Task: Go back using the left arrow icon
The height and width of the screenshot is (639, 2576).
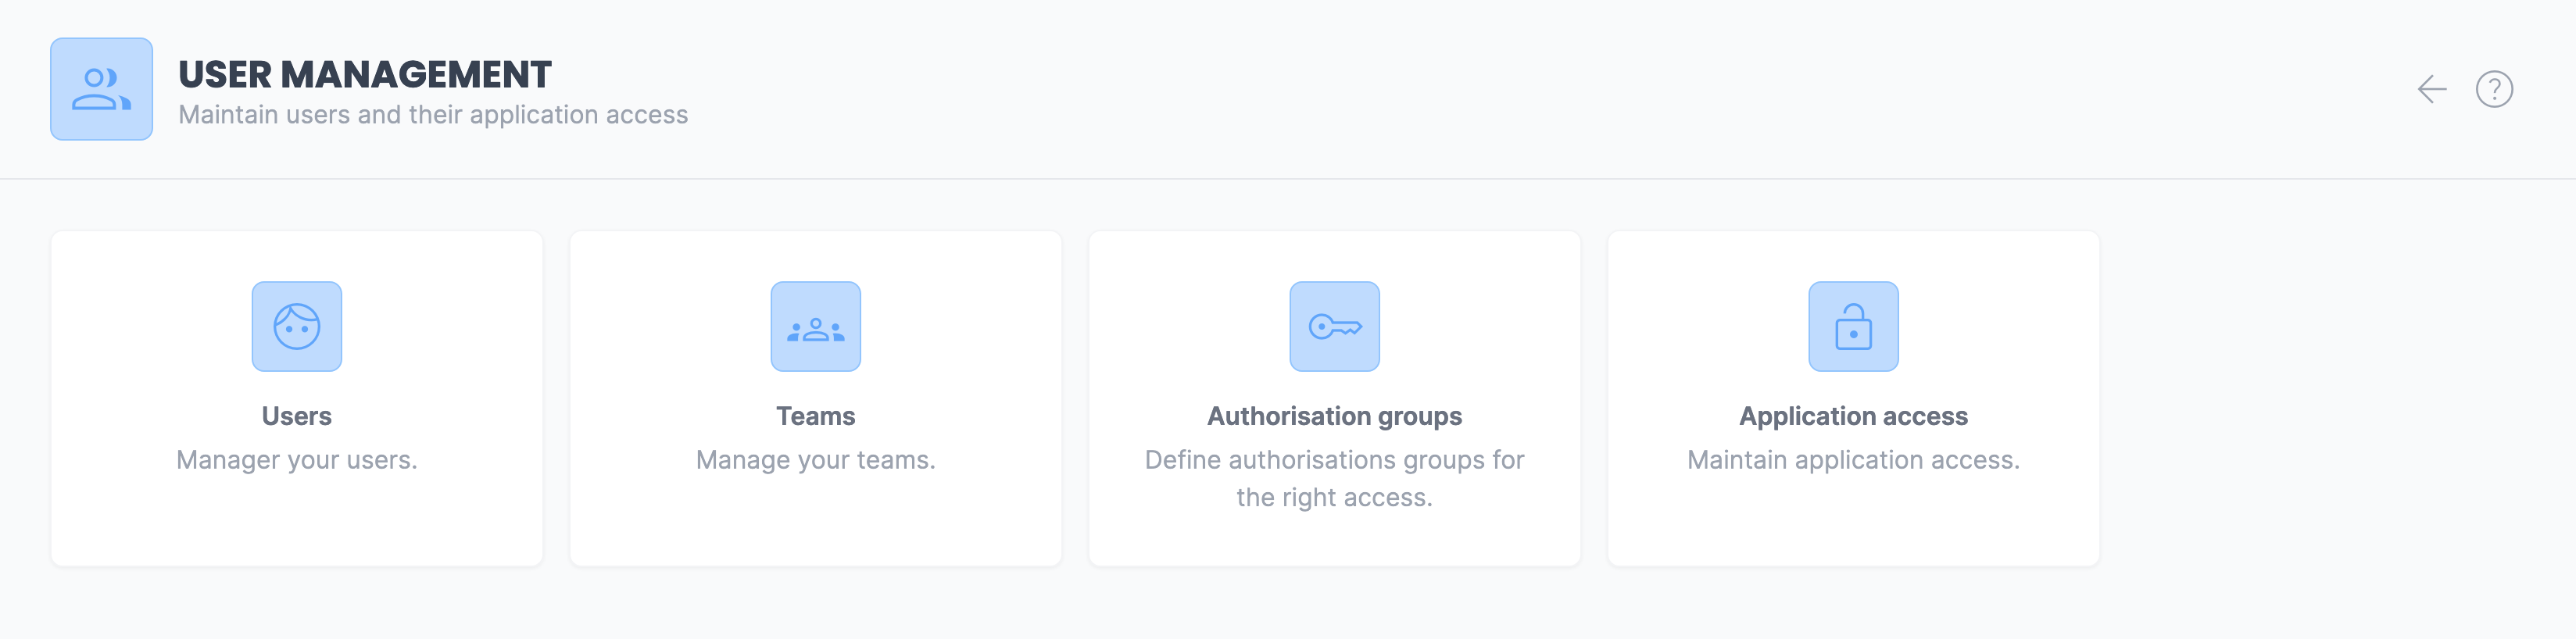Action: (2431, 89)
